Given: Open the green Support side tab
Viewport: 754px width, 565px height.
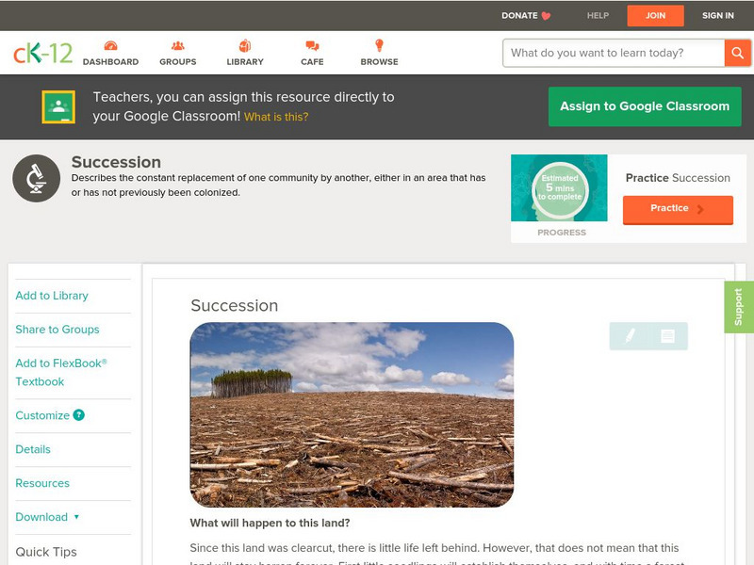Looking at the screenshot, I should pyautogui.click(x=739, y=307).
